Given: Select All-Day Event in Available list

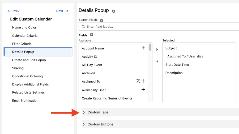Looking at the screenshot, I should point(92,65).
